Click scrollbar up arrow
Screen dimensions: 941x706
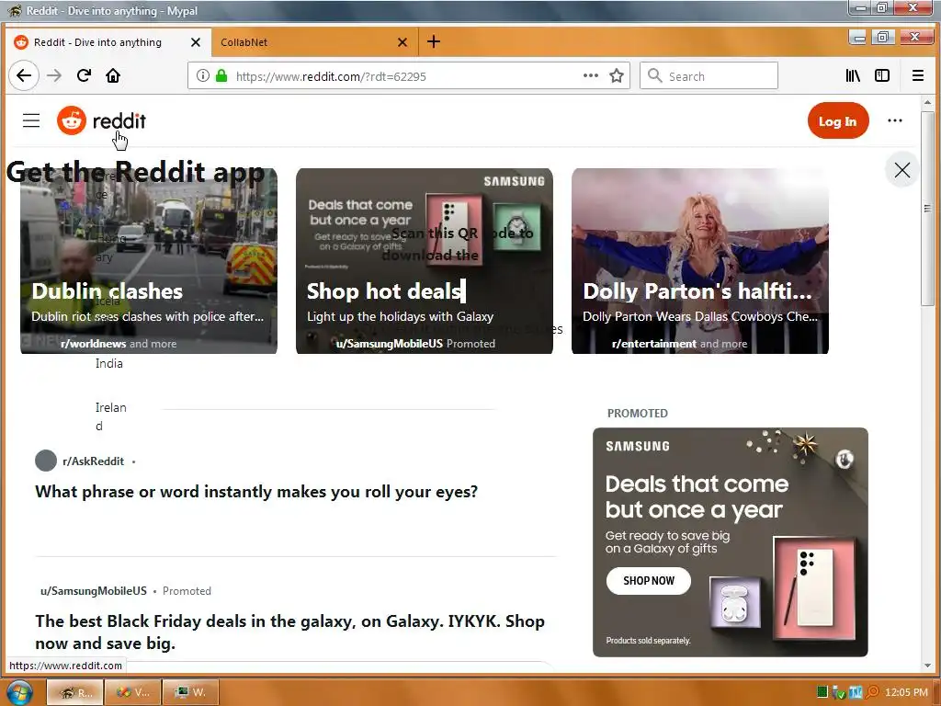[927, 102]
